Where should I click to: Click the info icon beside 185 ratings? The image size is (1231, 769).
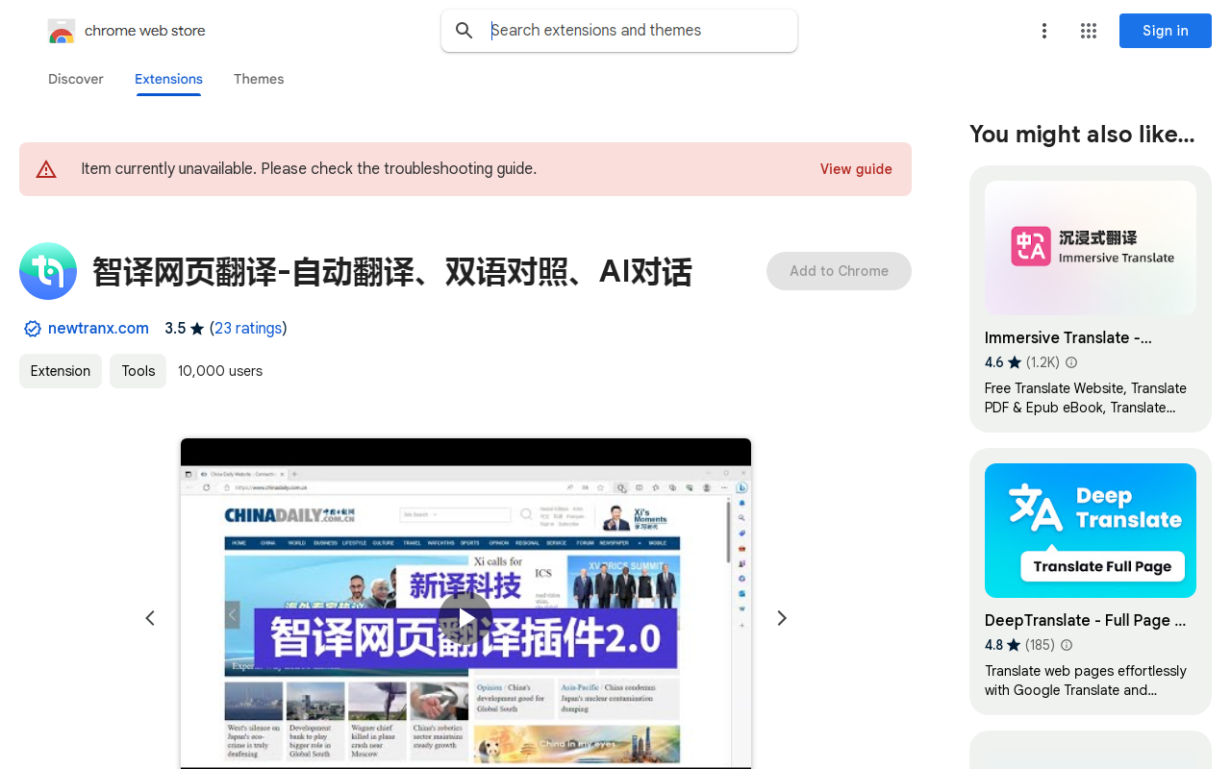tap(1067, 645)
